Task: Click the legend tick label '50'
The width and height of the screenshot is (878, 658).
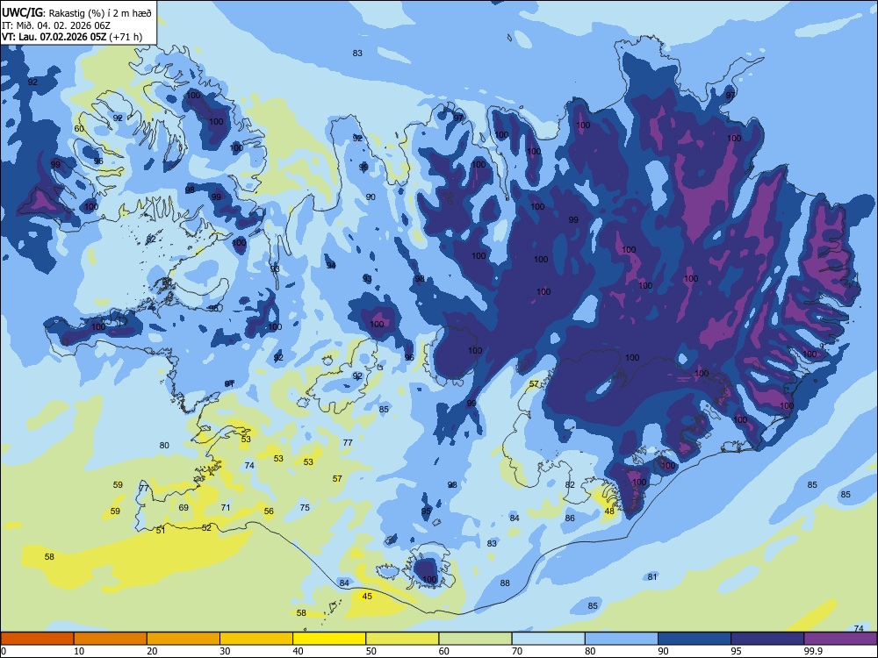Action: tap(371, 651)
